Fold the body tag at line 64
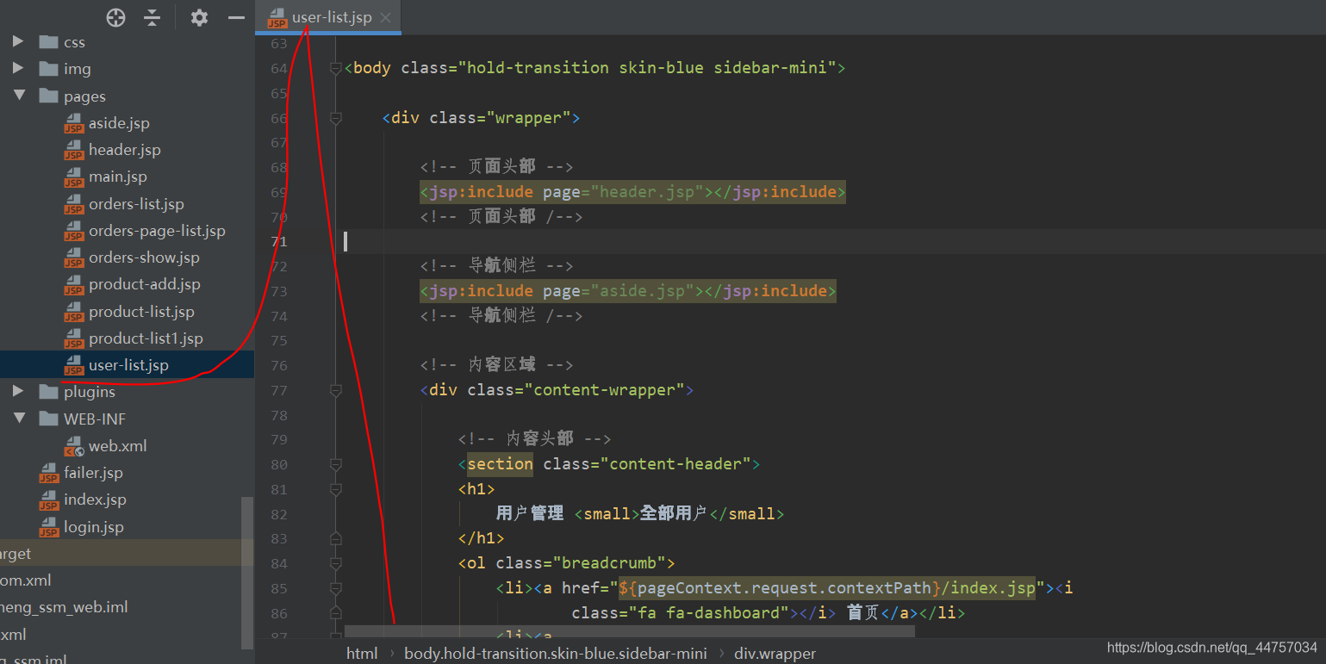The image size is (1326, 664). coord(336,68)
